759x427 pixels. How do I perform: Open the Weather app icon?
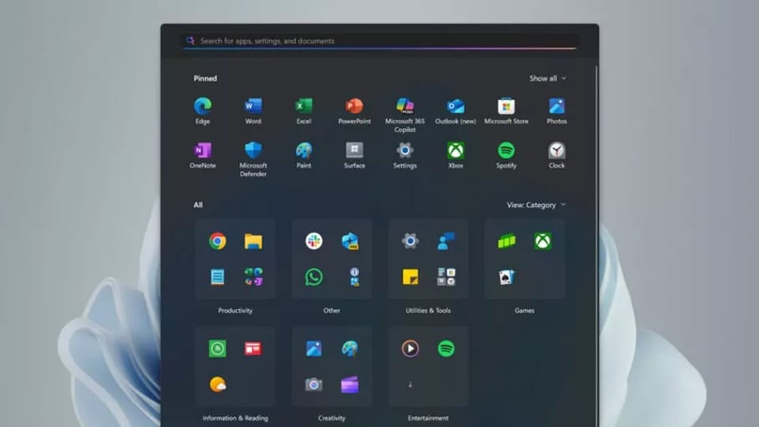pyautogui.click(x=217, y=384)
